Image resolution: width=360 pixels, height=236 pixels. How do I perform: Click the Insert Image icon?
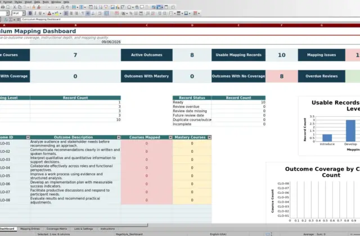pos(112,7)
